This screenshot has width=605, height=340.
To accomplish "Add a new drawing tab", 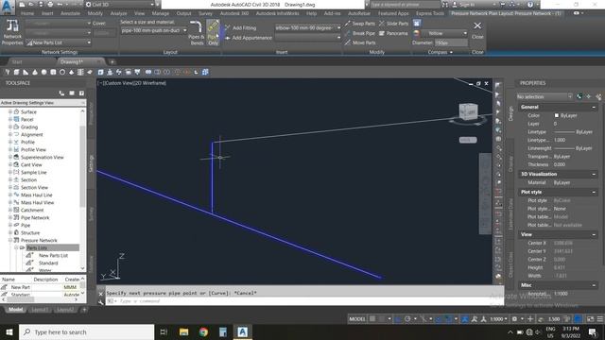I will click(112, 61).
